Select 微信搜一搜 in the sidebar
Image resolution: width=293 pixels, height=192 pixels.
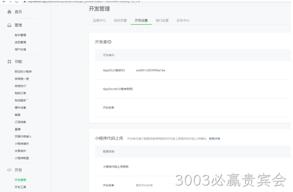coord(22,79)
